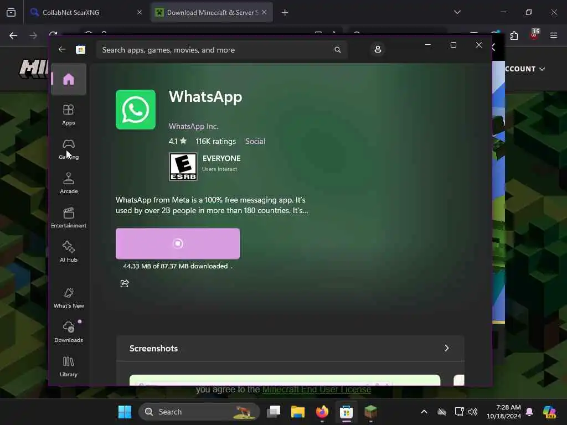Click the 4.1 star rating
The width and height of the screenshot is (567, 425).
pos(178,141)
